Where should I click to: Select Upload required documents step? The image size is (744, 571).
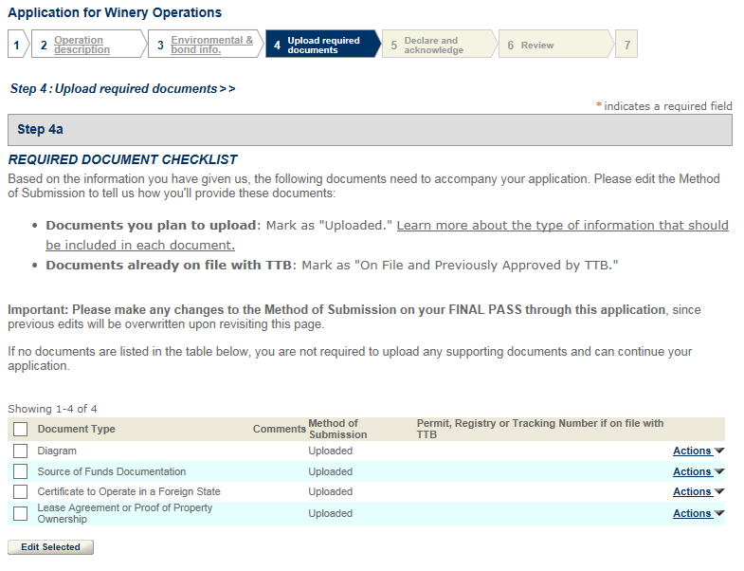323,45
